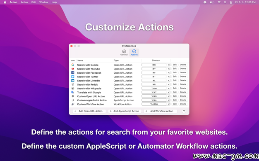Open Spotlight search in the menu bar

point(225,2)
